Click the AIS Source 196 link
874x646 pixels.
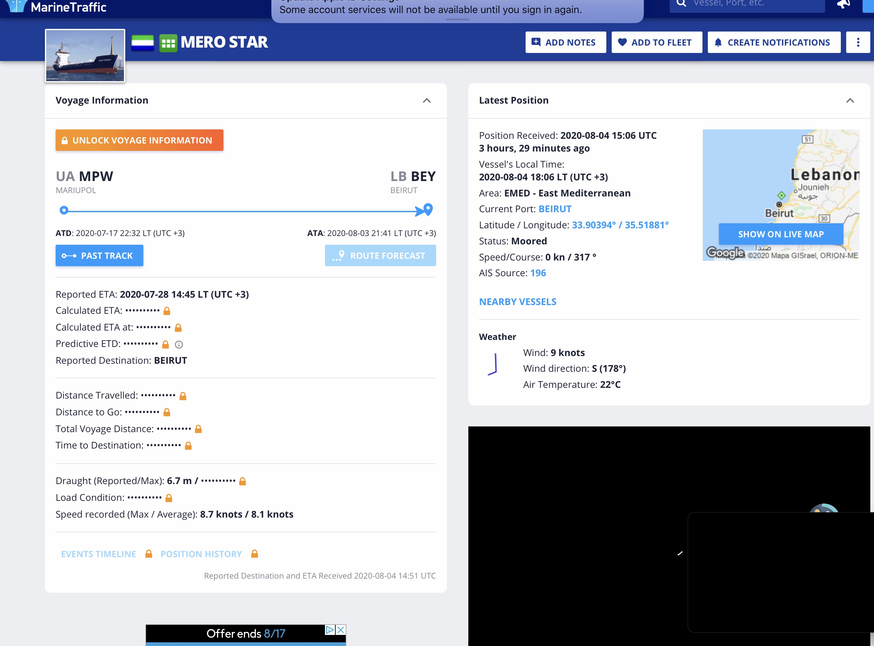coord(538,273)
